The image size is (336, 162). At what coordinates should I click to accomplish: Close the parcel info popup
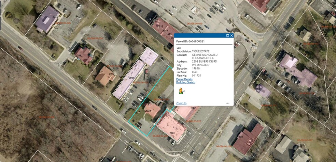pyautogui.click(x=232, y=36)
